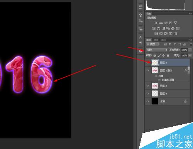Add a Brightness/Contrast adjustment
The width and height of the screenshot is (193, 149).
156,23
